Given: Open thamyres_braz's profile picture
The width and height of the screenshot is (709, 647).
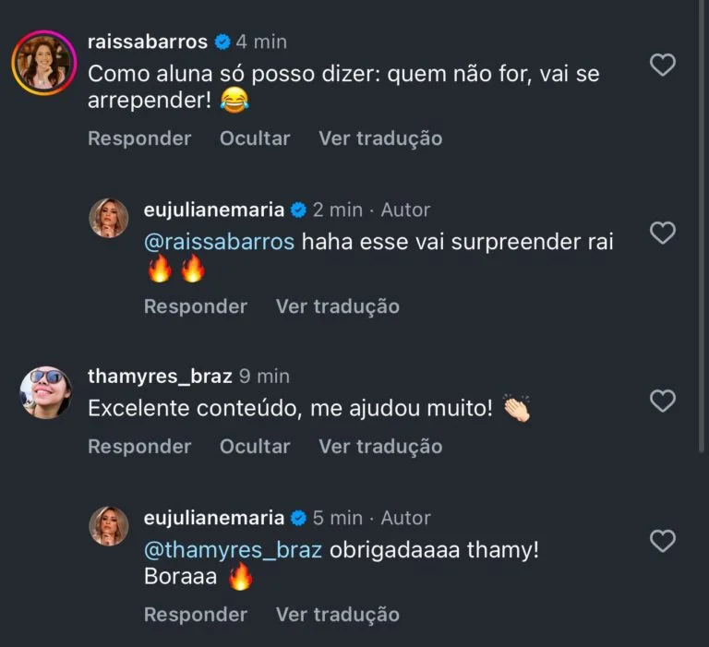Looking at the screenshot, I should (x=45, y=392).
